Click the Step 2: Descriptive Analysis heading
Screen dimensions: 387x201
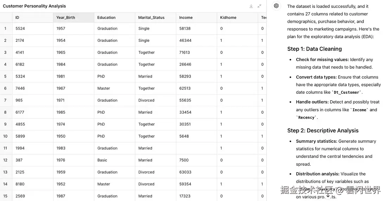click(x=323, y=130)
